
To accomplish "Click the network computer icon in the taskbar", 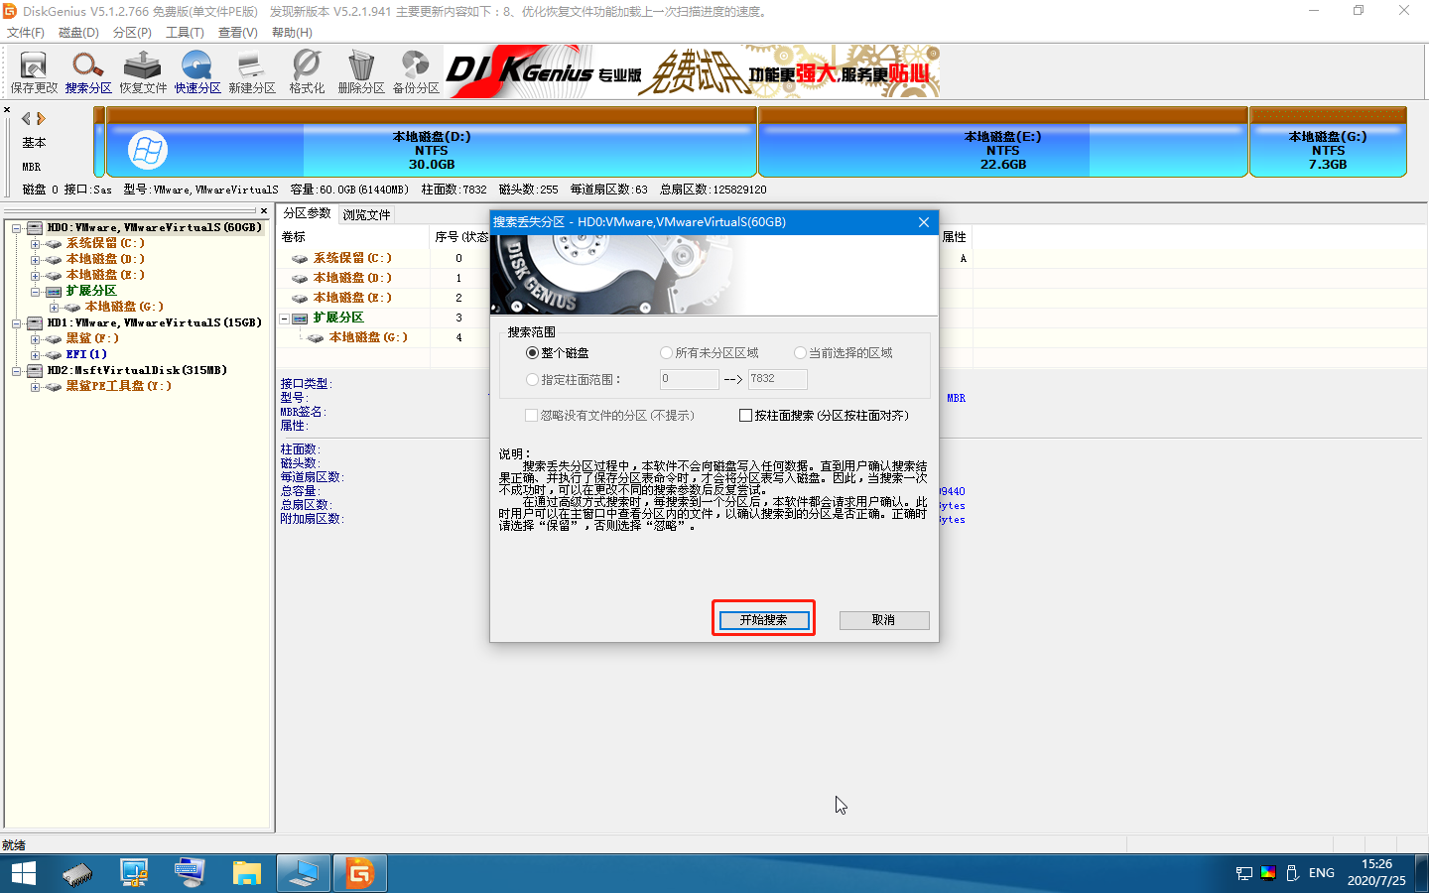I will coord(133,873).
